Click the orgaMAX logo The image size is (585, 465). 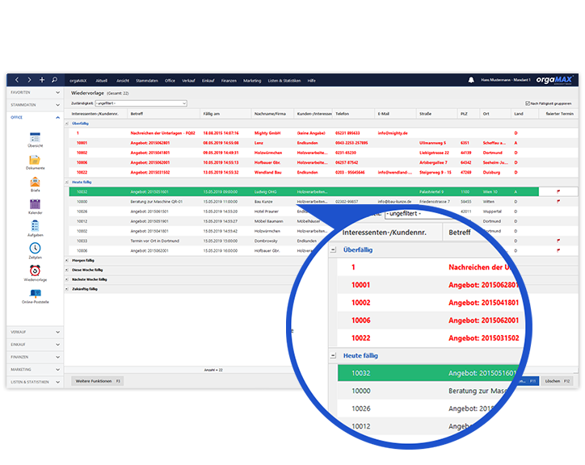554,80
